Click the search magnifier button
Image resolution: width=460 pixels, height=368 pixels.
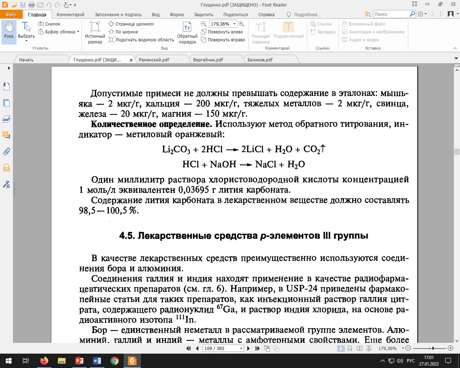tap(412, 14)
